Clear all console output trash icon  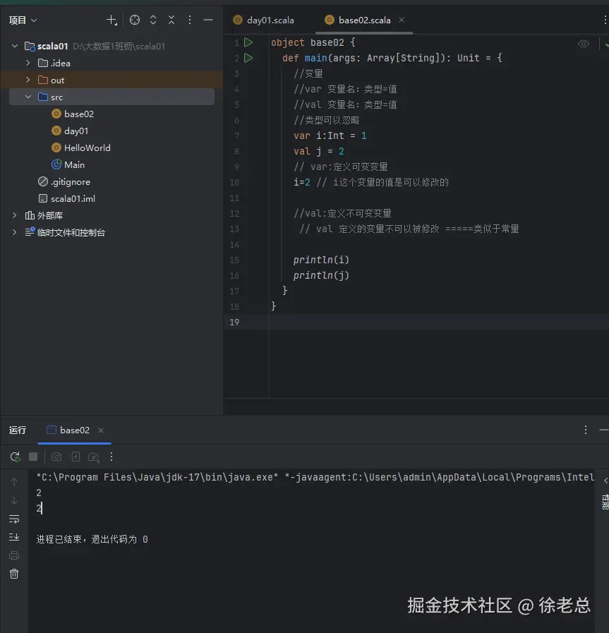14,574
